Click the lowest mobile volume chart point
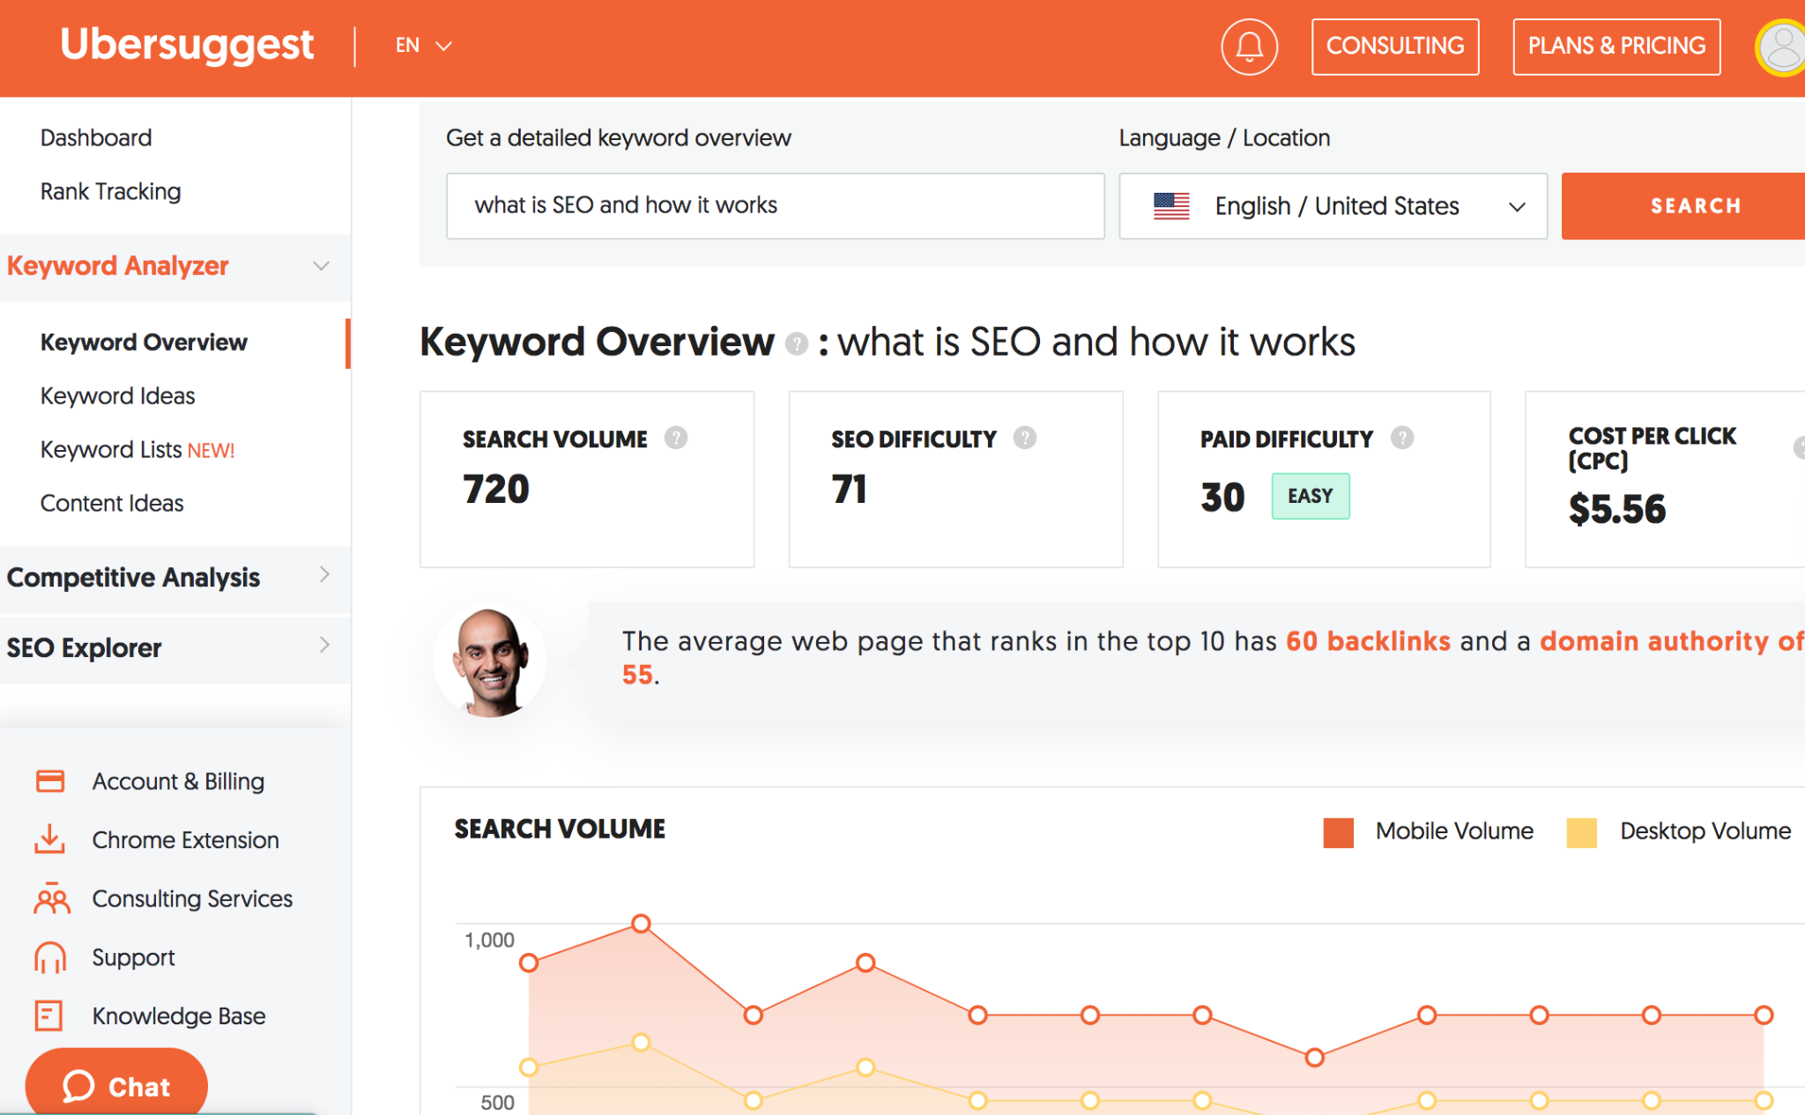 point(1314,1057)
